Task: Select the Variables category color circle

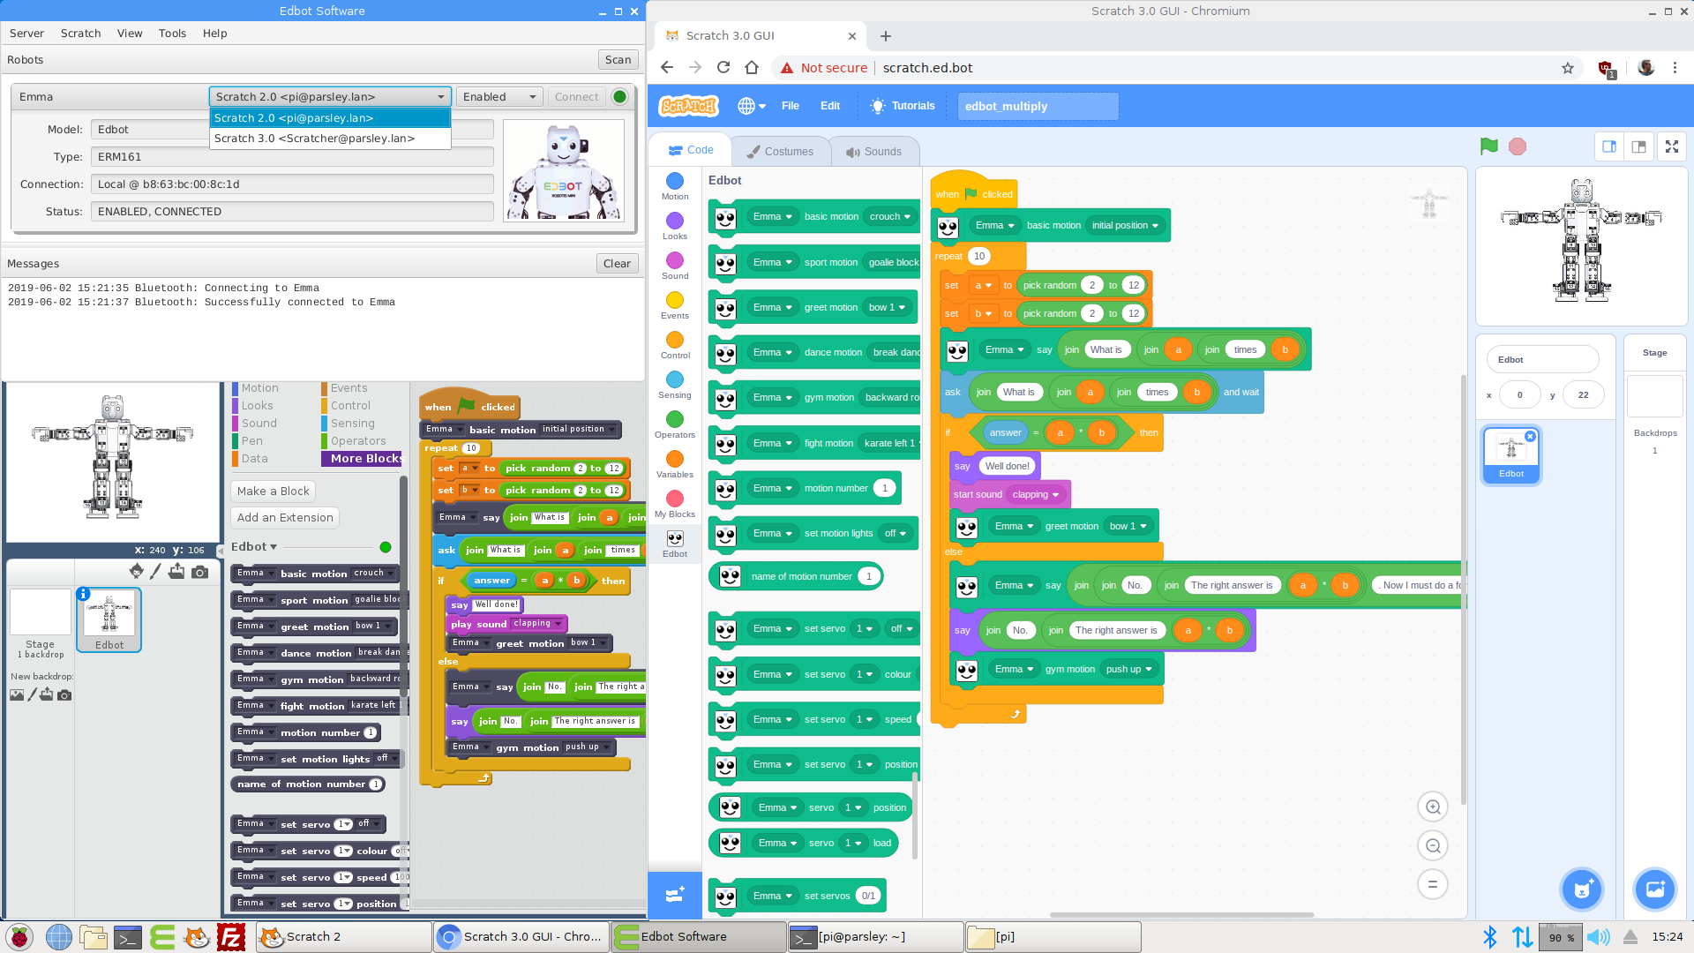Action: pos(675,459)
